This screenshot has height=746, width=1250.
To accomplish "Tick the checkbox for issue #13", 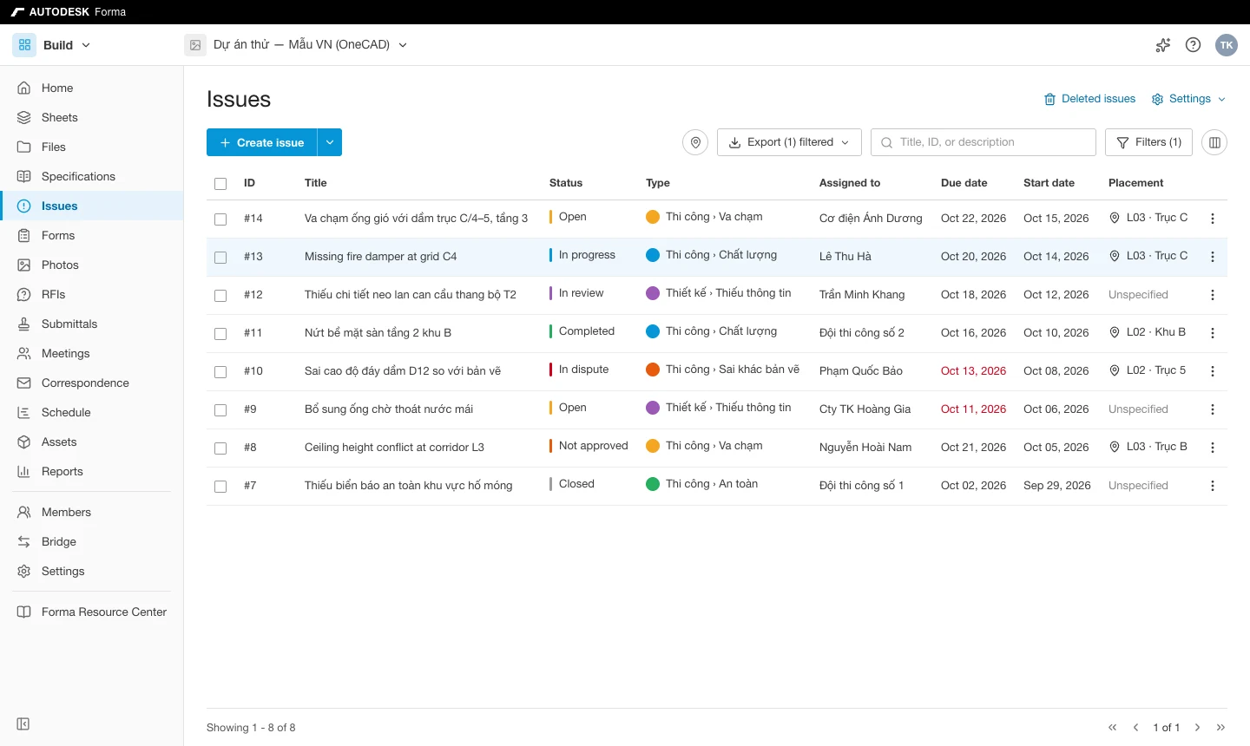I will coord(220,258).
